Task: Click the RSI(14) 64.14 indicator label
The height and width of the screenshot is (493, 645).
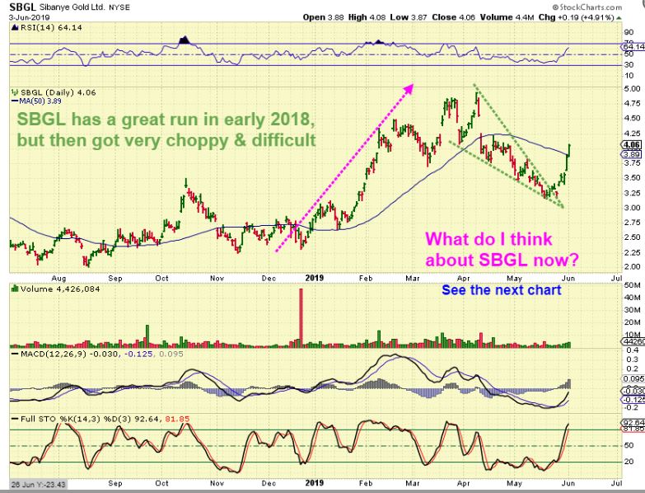Action: (x=50, y=27)
